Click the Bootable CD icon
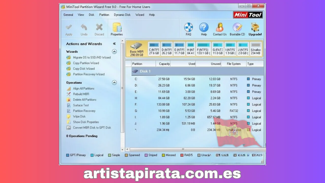 (x=237, y=27)
